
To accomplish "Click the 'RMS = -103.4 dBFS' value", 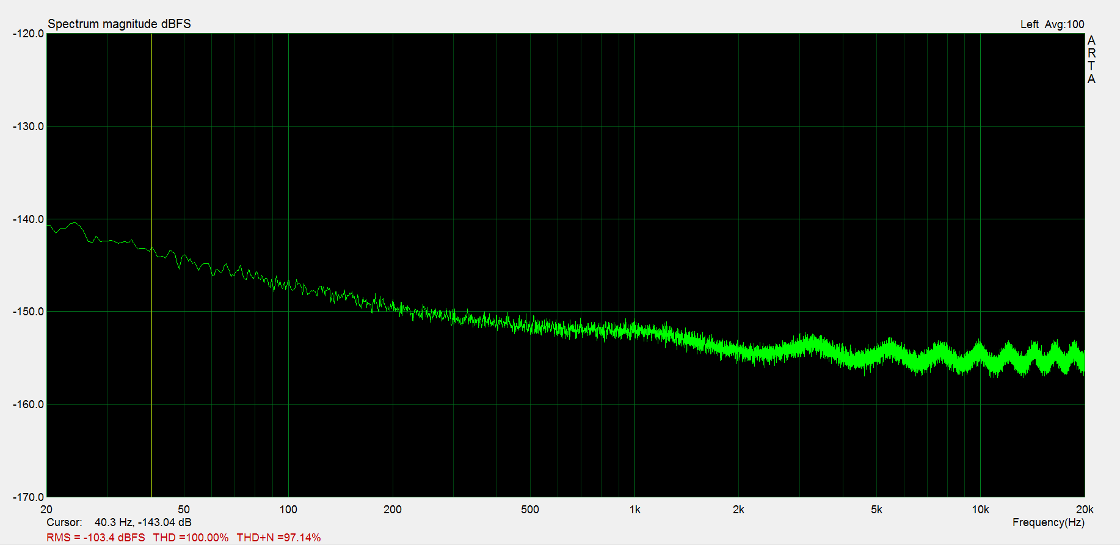I will click(x=96, y=538).
